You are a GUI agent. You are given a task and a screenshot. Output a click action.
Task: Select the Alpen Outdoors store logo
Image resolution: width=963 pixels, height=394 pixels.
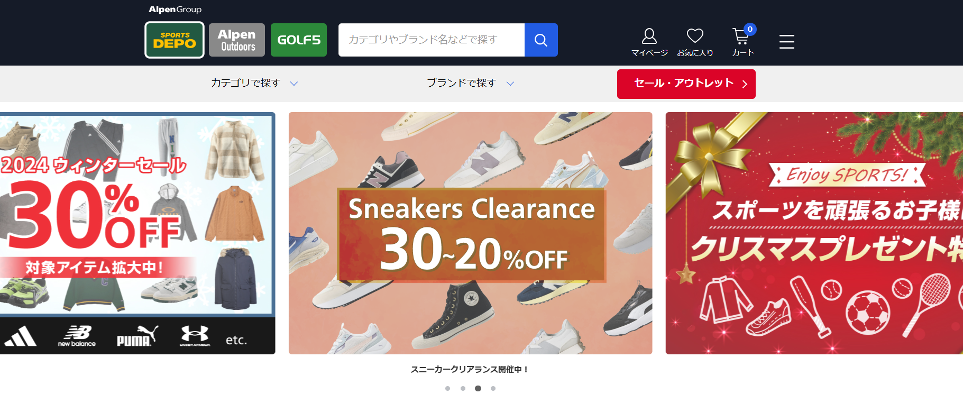click(x=237, y=40)
